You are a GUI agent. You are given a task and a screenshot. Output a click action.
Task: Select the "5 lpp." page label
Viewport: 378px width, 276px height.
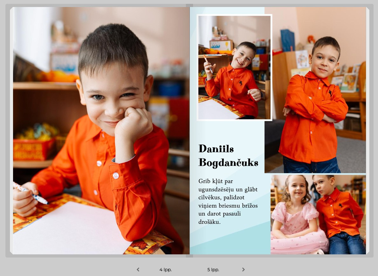(213, 270)
